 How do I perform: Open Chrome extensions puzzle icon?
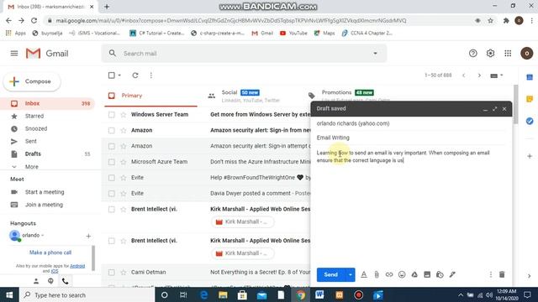[x=506, y=20]
